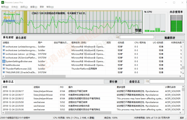Click icon of svchost.exe (utcsvc -p) row
187x120 pixels.
4,54
